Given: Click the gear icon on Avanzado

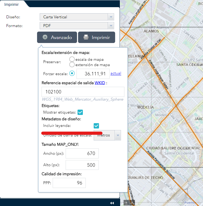Looking at the screenshot, I should [x=45, y=37].
